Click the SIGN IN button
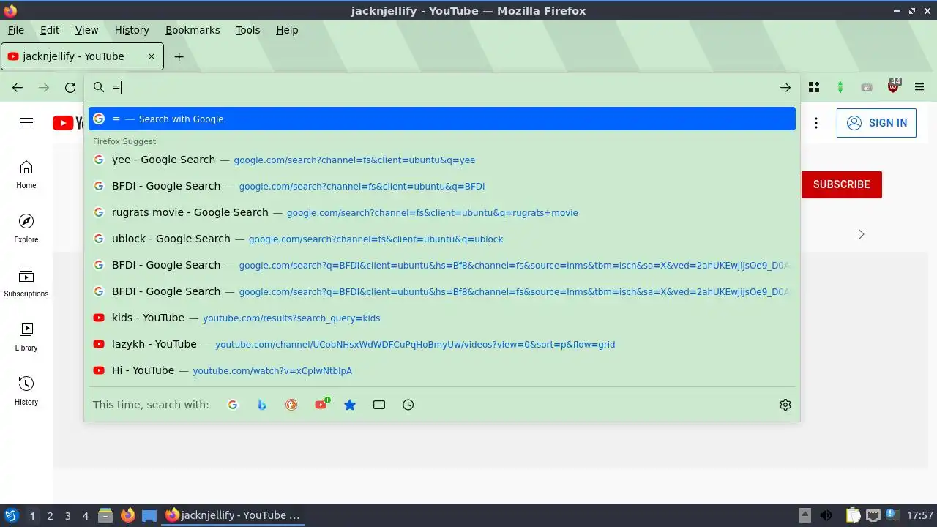Viewport: 937px width, 527px height. pos(876,123)
